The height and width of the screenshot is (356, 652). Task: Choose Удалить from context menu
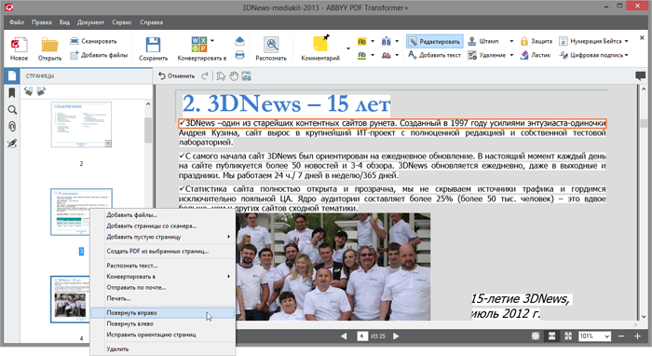pyautogui.click(x=163, y=349)
